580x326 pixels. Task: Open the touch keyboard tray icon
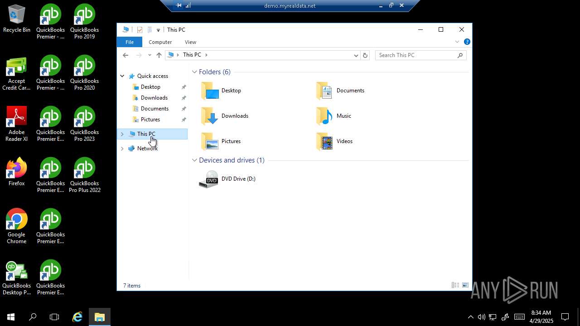click(x=520, y=317)
